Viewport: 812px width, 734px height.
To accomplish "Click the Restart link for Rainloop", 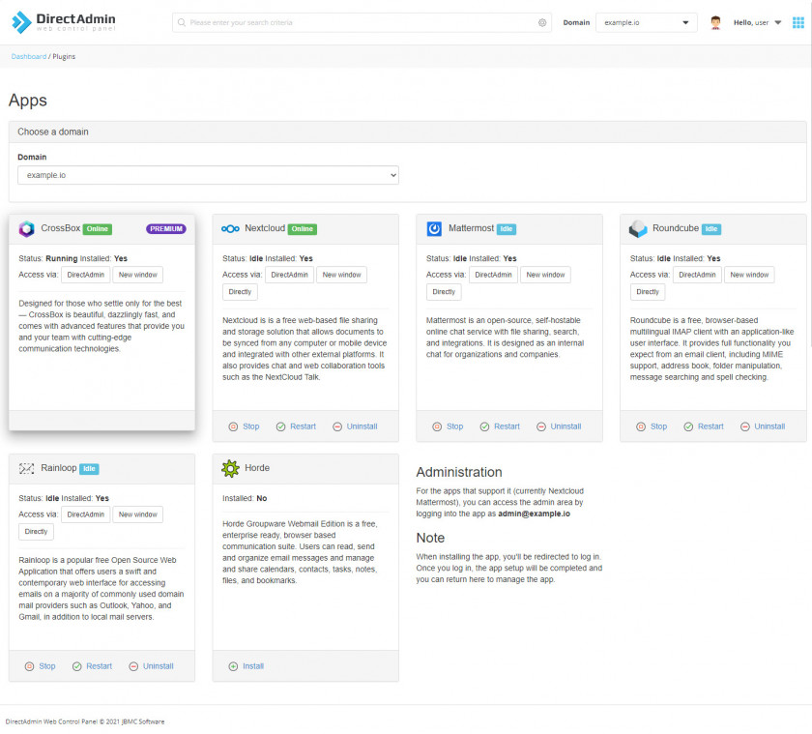I will (x=99, y=666).
